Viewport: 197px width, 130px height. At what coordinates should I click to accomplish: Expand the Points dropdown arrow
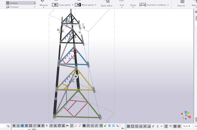click(133, 7)
